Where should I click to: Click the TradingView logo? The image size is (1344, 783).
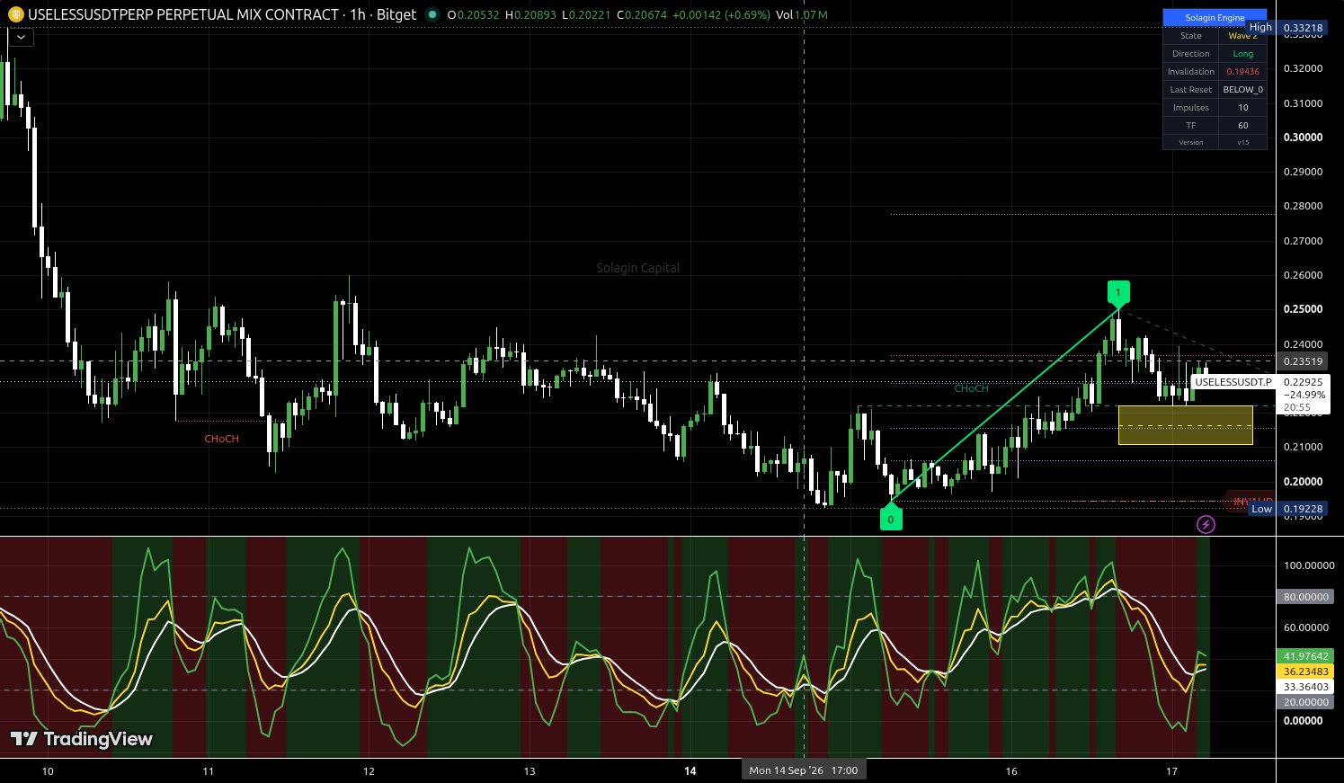click(82, 739)
